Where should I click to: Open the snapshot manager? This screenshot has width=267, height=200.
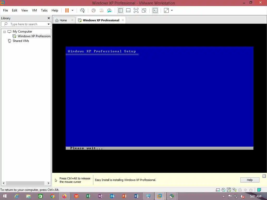109,10
